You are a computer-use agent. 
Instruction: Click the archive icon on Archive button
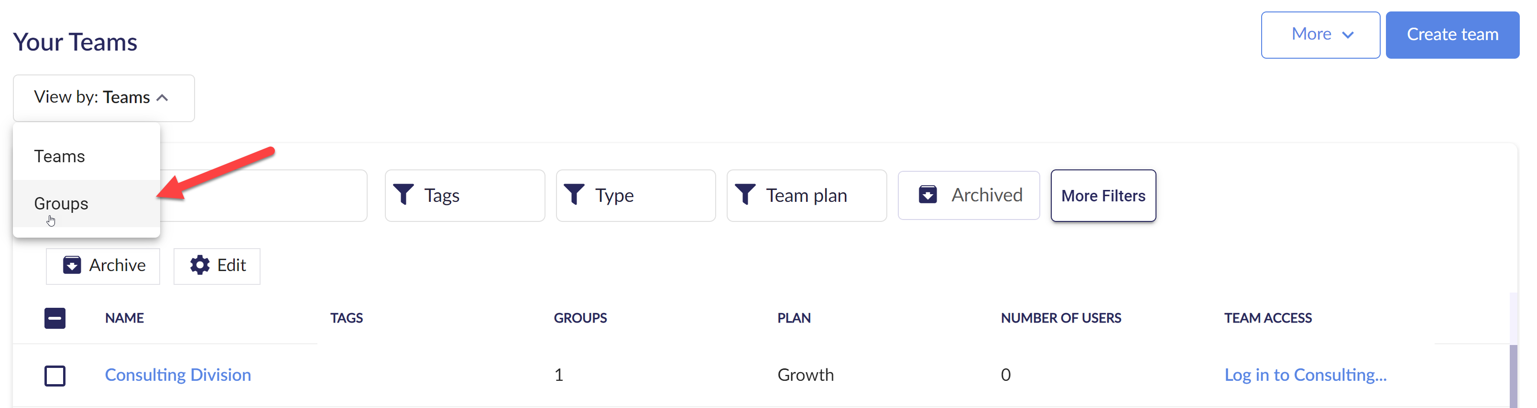(72, 265)
